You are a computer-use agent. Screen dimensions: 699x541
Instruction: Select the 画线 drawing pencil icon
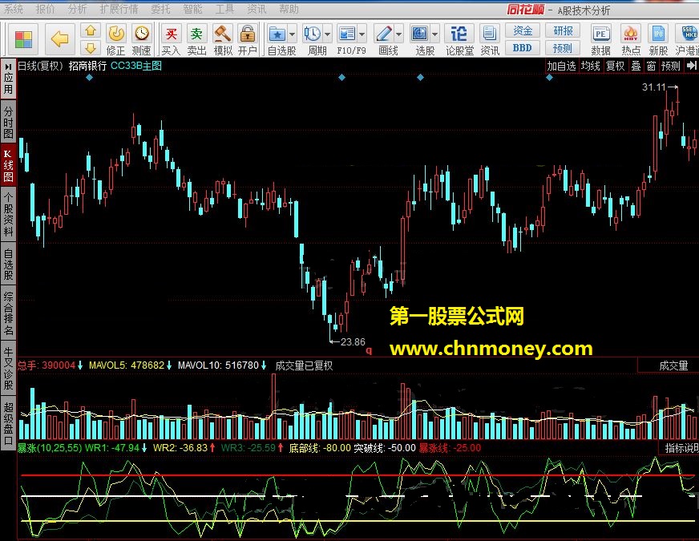384,34
